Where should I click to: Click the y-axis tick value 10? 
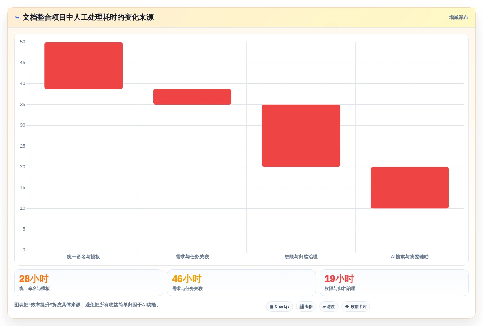click(23, 208)
